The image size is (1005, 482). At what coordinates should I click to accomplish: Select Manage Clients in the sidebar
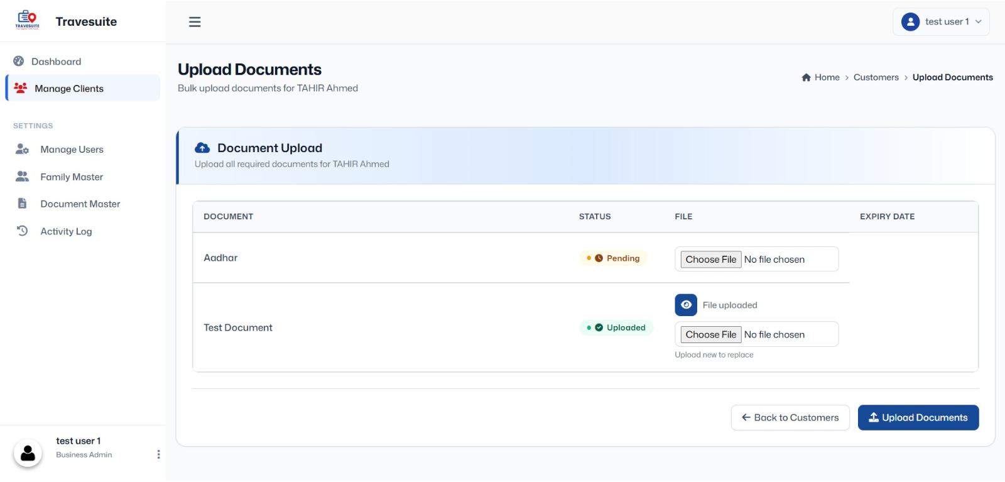[83, 88]
